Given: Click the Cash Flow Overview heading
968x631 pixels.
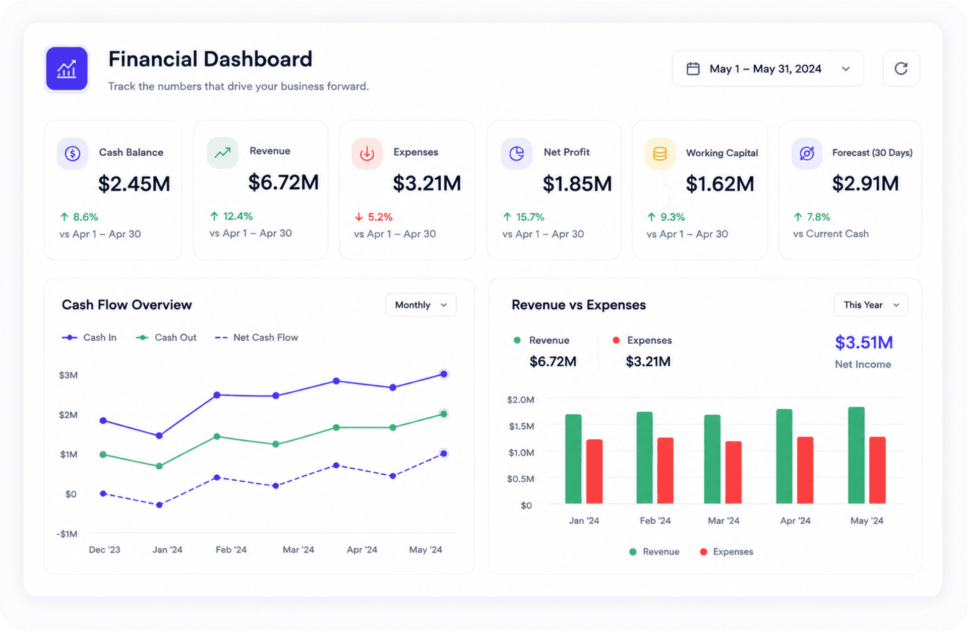Looking at the screenshot, I should (127, 305).
